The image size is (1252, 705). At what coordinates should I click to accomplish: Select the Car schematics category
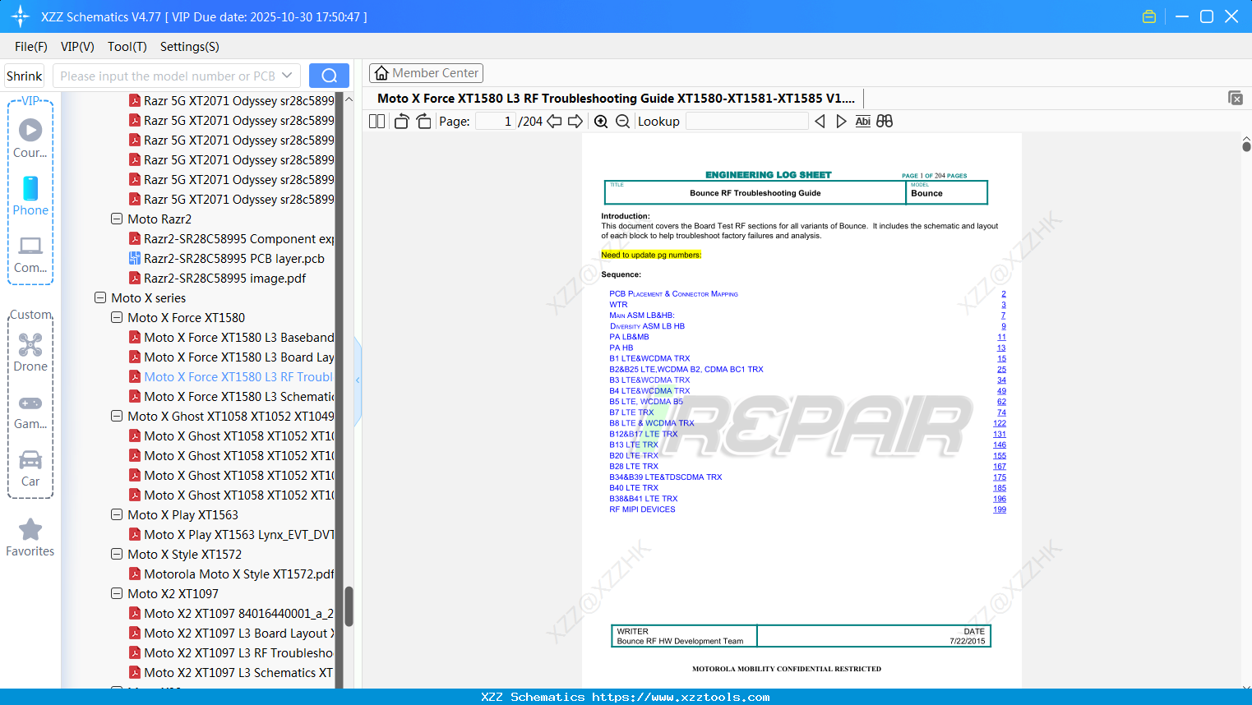[30, 468]
